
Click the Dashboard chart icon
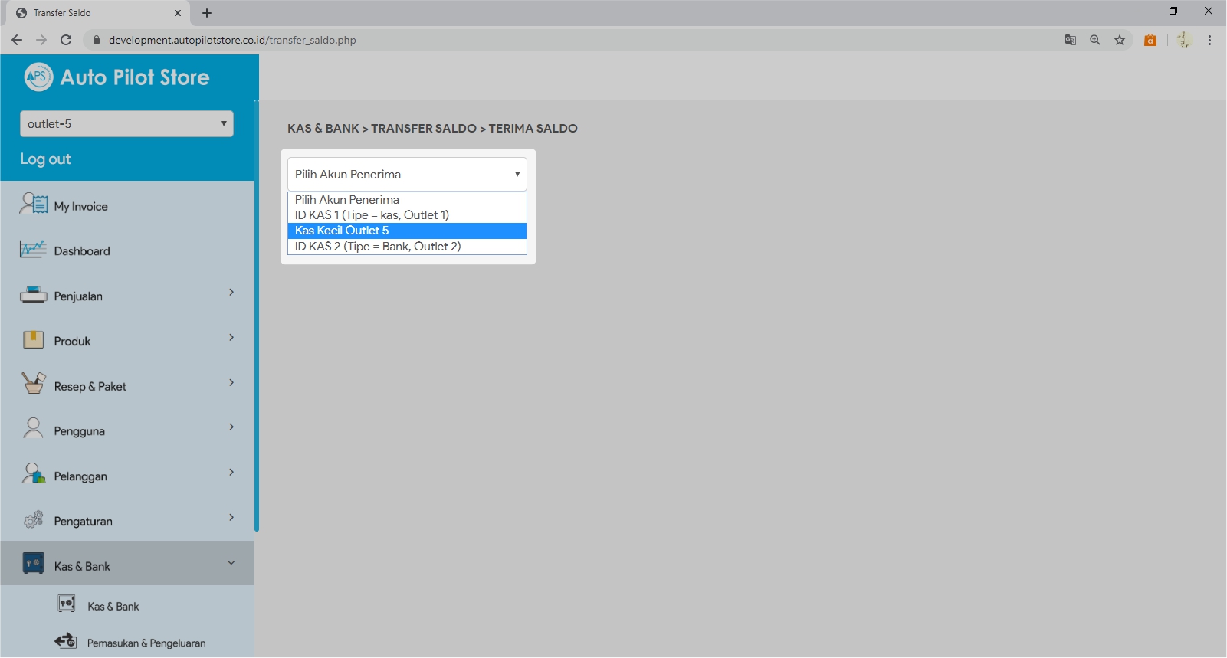pyautogui.click(x=33, y=250)
